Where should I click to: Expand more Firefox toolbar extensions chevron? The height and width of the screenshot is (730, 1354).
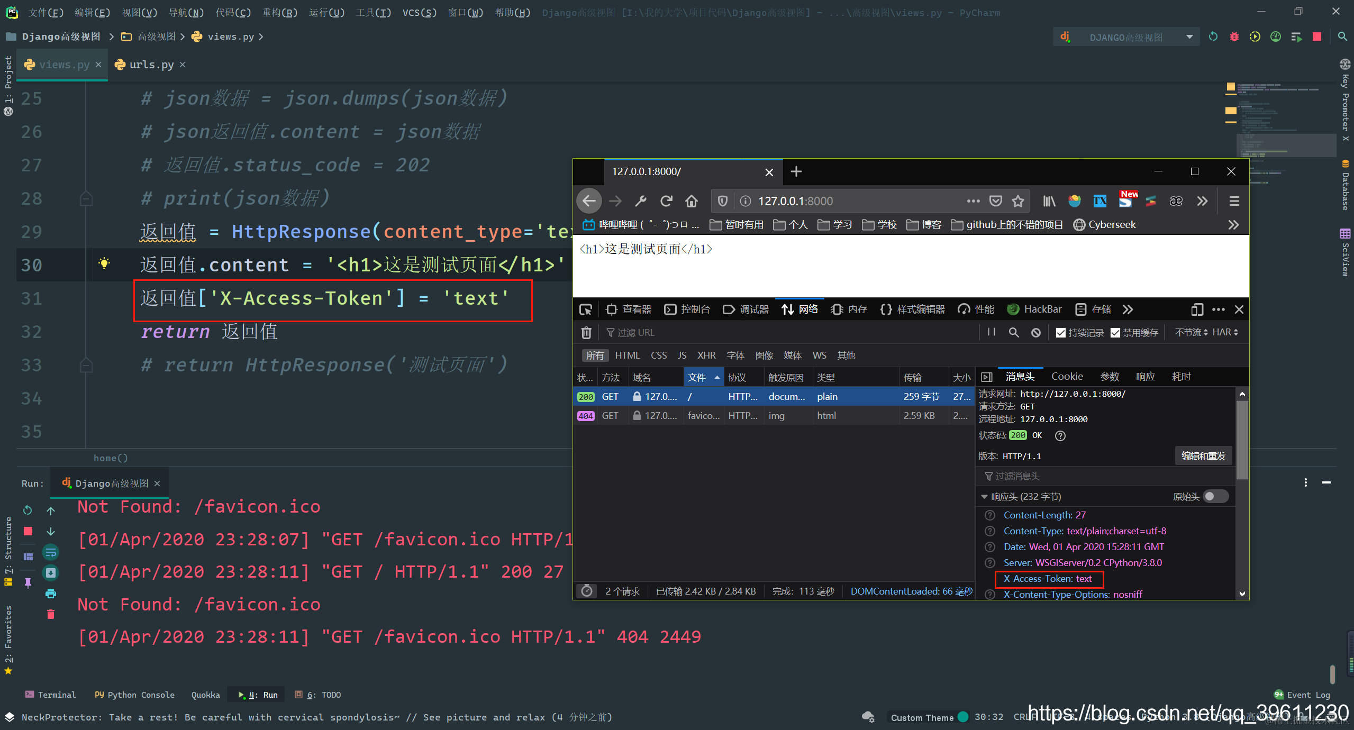[x=1202, y=201]
